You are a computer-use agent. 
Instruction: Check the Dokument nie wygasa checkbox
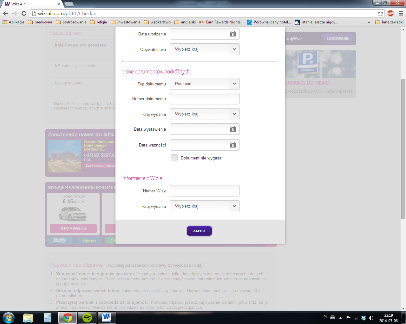tap(174, 158)
